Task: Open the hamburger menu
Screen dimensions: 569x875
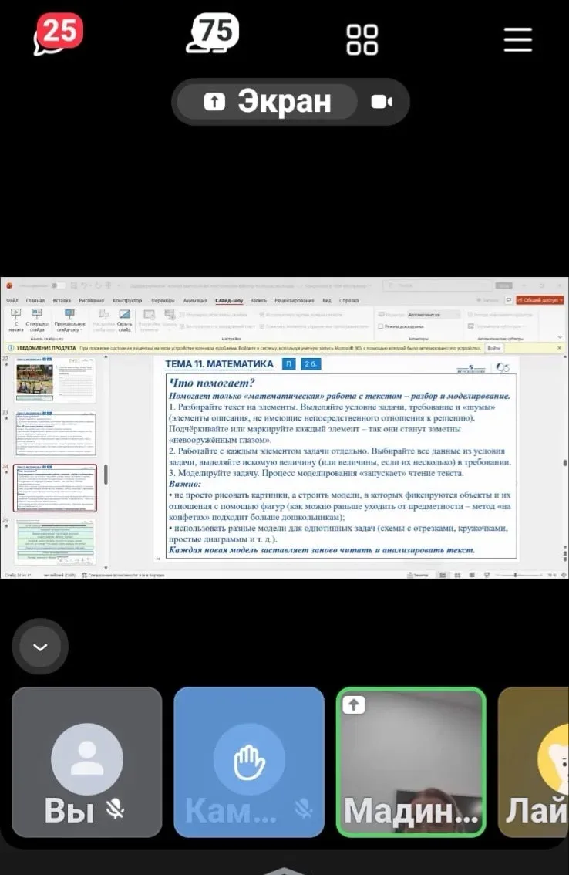Action: (517, 39)
